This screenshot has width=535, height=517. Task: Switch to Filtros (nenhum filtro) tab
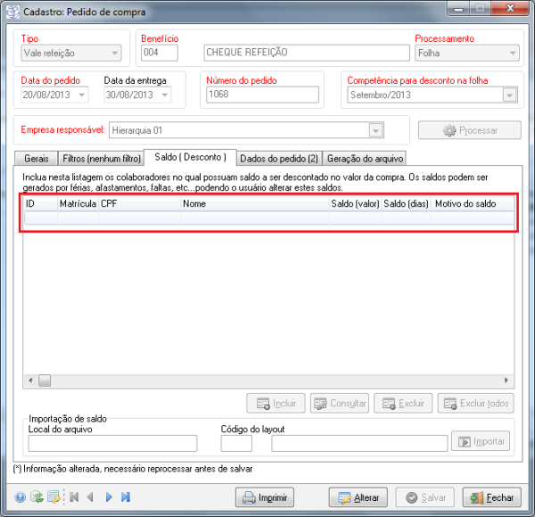[101, 159]
